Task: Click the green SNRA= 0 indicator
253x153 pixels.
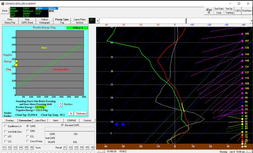Action: coord(77,28)
